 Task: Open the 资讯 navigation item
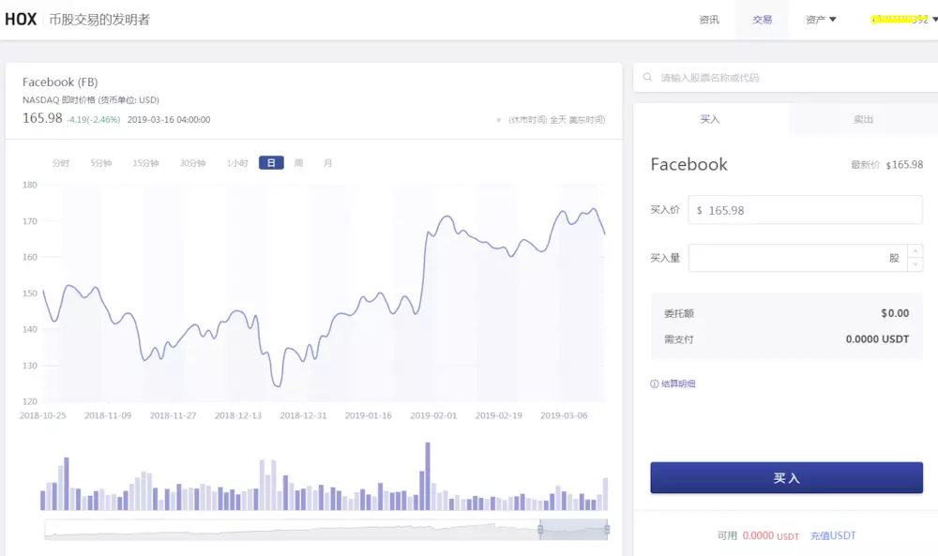(x=709, y=20)
